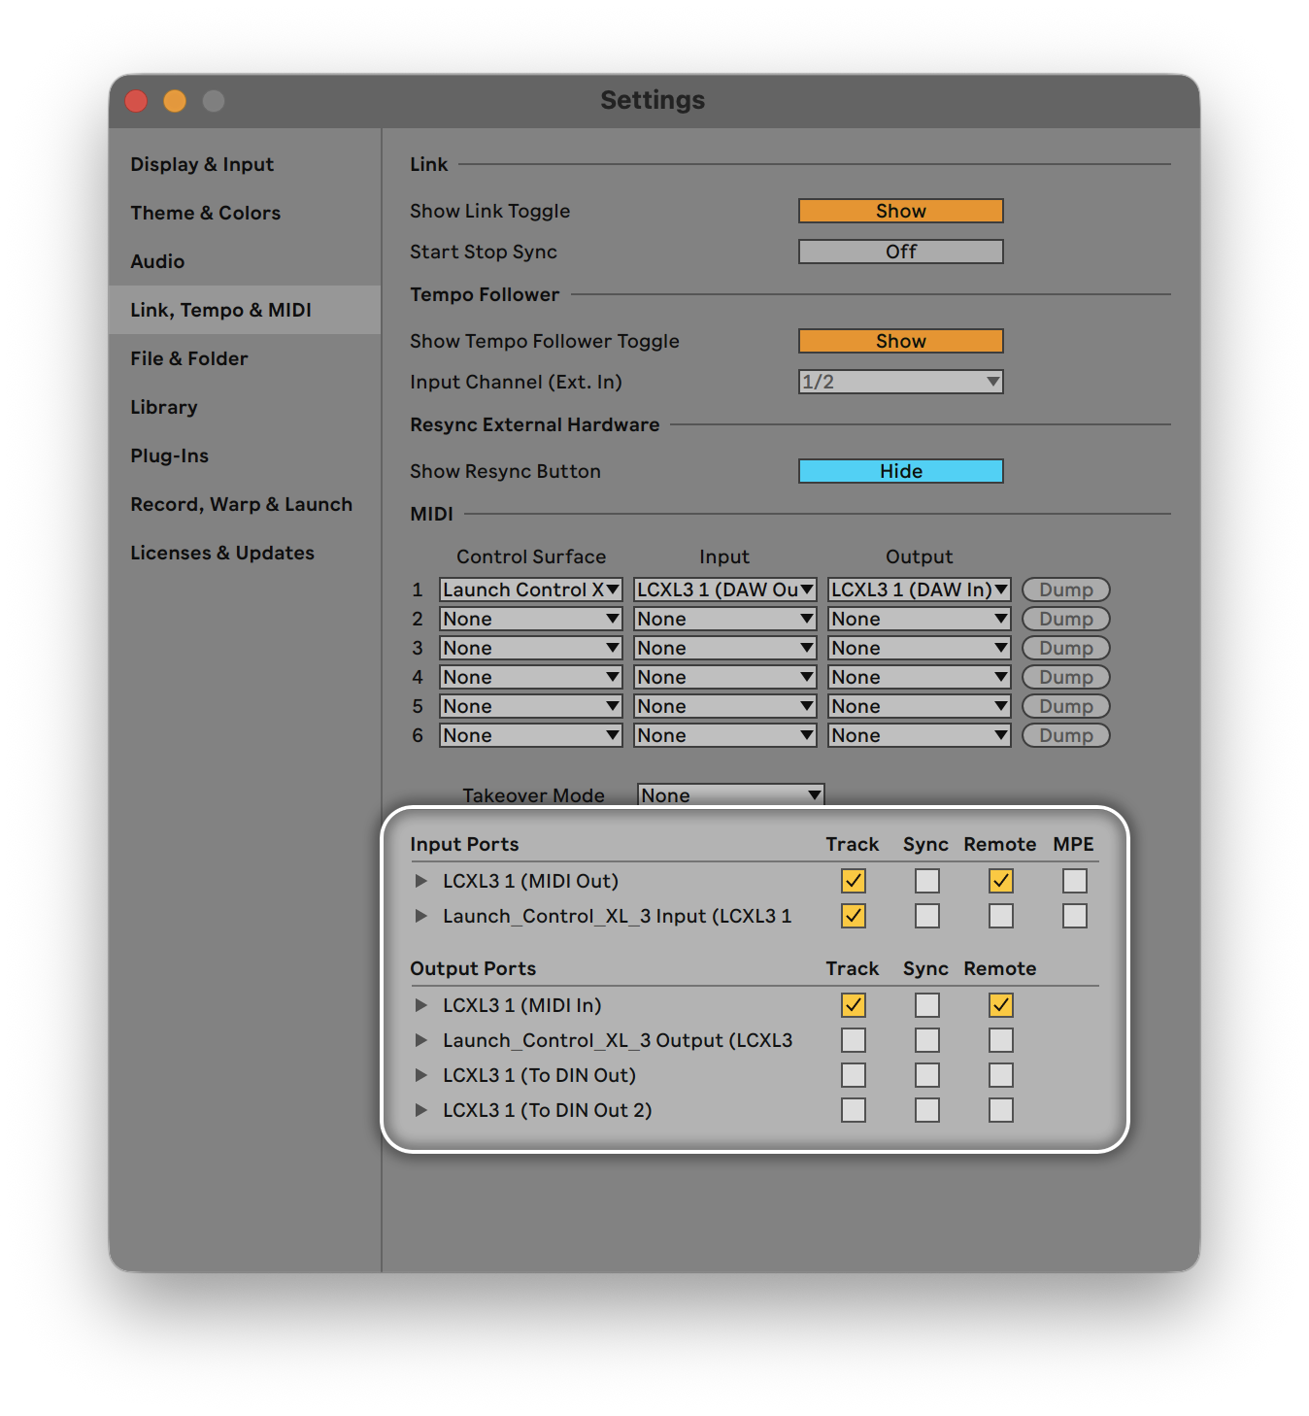Open the Takeover Mode dropdown
The image size is (1309, 1416).
(x=731, y=795)
